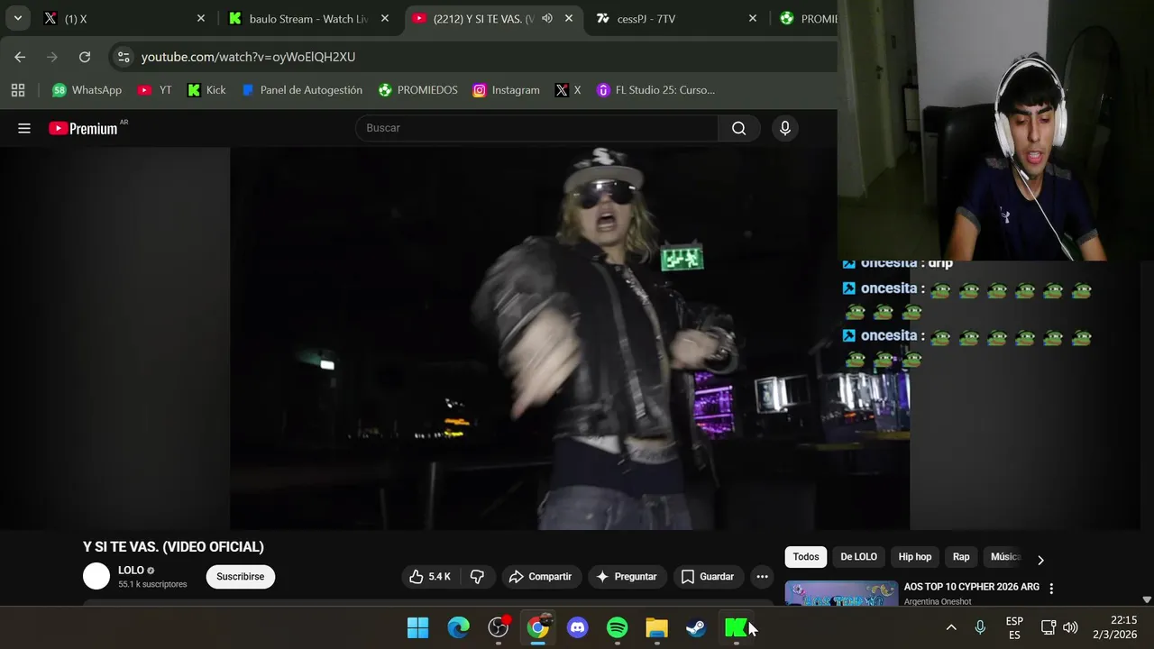Open the Kick app taskbar icon

tap(736, 627)
